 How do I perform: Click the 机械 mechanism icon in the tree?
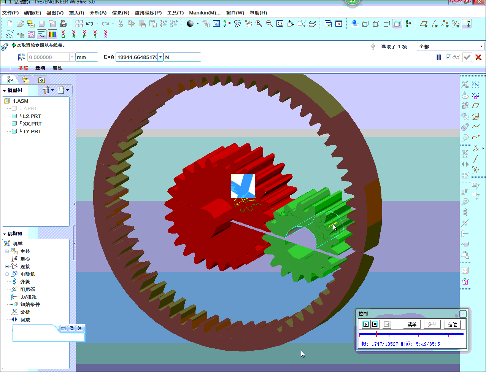coord(7,243)
